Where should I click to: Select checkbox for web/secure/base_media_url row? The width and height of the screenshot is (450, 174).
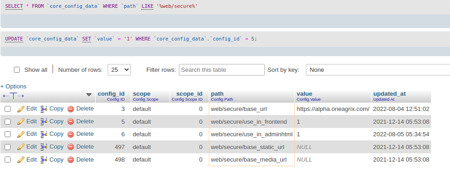point(8,159)
